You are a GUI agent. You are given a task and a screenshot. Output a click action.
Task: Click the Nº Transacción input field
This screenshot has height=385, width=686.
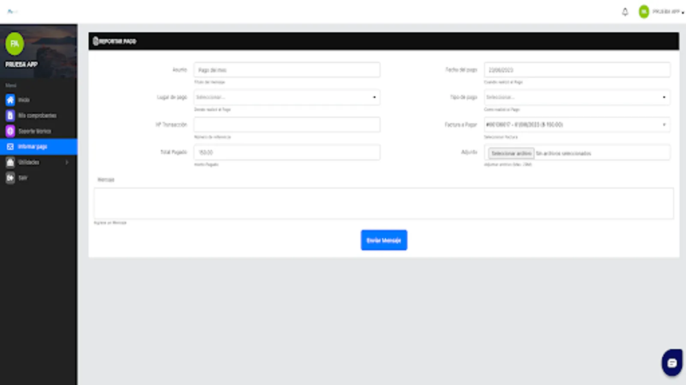click(x=287, y=124)
